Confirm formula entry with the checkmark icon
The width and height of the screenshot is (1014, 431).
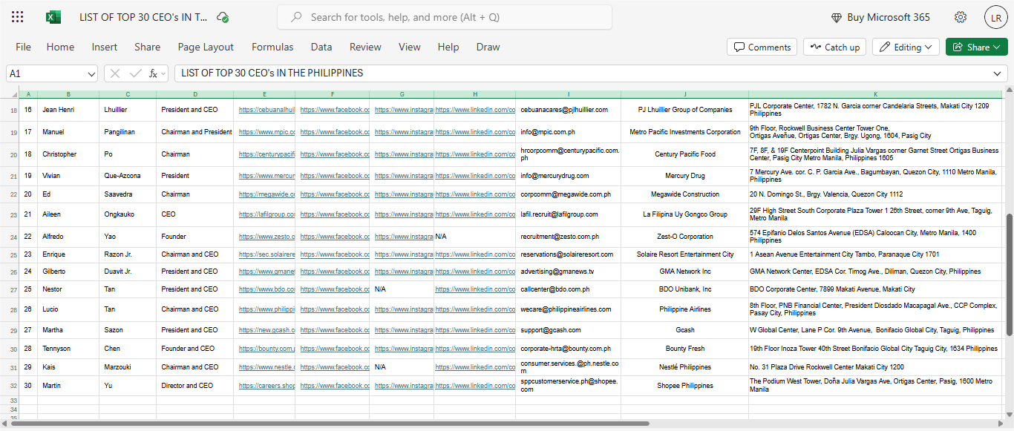click(135, 73)
